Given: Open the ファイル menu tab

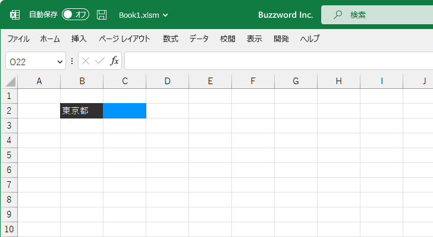Looking at the screenshot, I should point(18,39).
